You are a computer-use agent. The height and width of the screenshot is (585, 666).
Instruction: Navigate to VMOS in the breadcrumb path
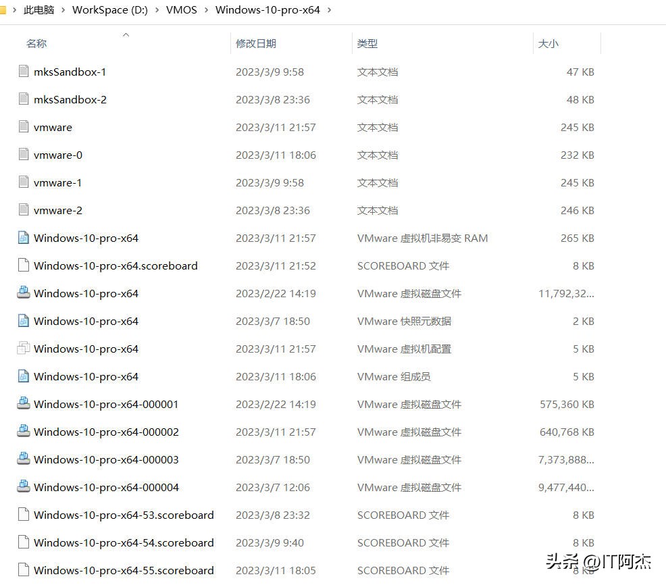181,10
